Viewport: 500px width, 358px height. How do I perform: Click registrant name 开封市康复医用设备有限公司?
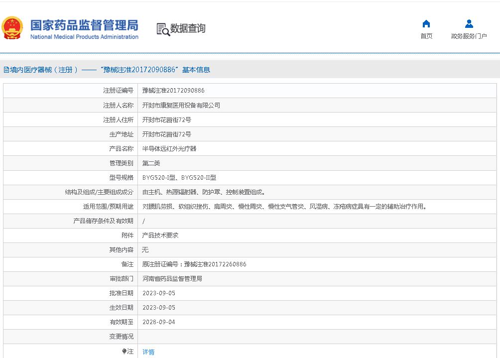181,105
